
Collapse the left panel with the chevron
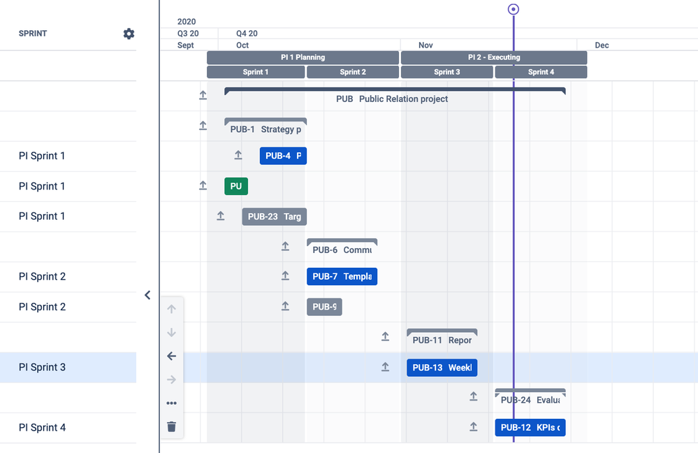point(147,295)
